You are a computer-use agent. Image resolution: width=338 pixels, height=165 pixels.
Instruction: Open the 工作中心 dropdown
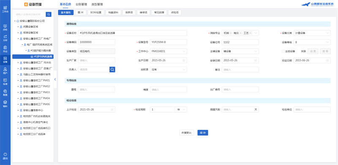click(168, 51)
